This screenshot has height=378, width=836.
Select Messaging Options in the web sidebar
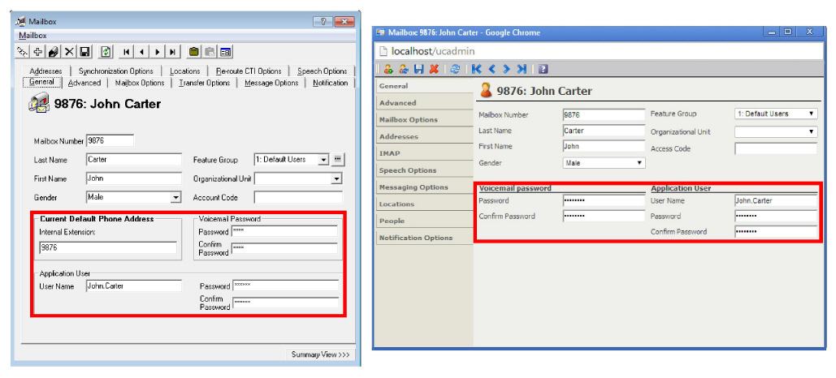414,187
